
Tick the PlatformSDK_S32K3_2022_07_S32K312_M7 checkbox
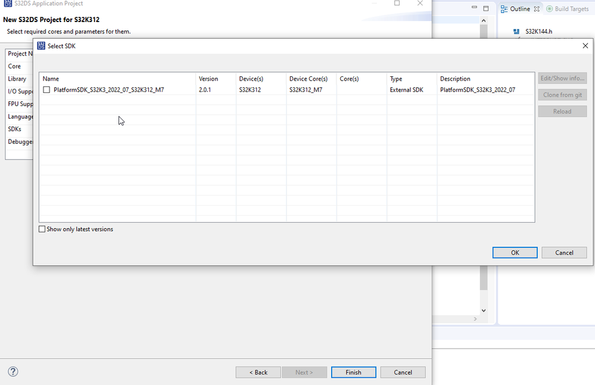click(46, 89)
